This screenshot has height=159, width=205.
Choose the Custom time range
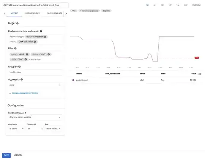tap(196, 5)
